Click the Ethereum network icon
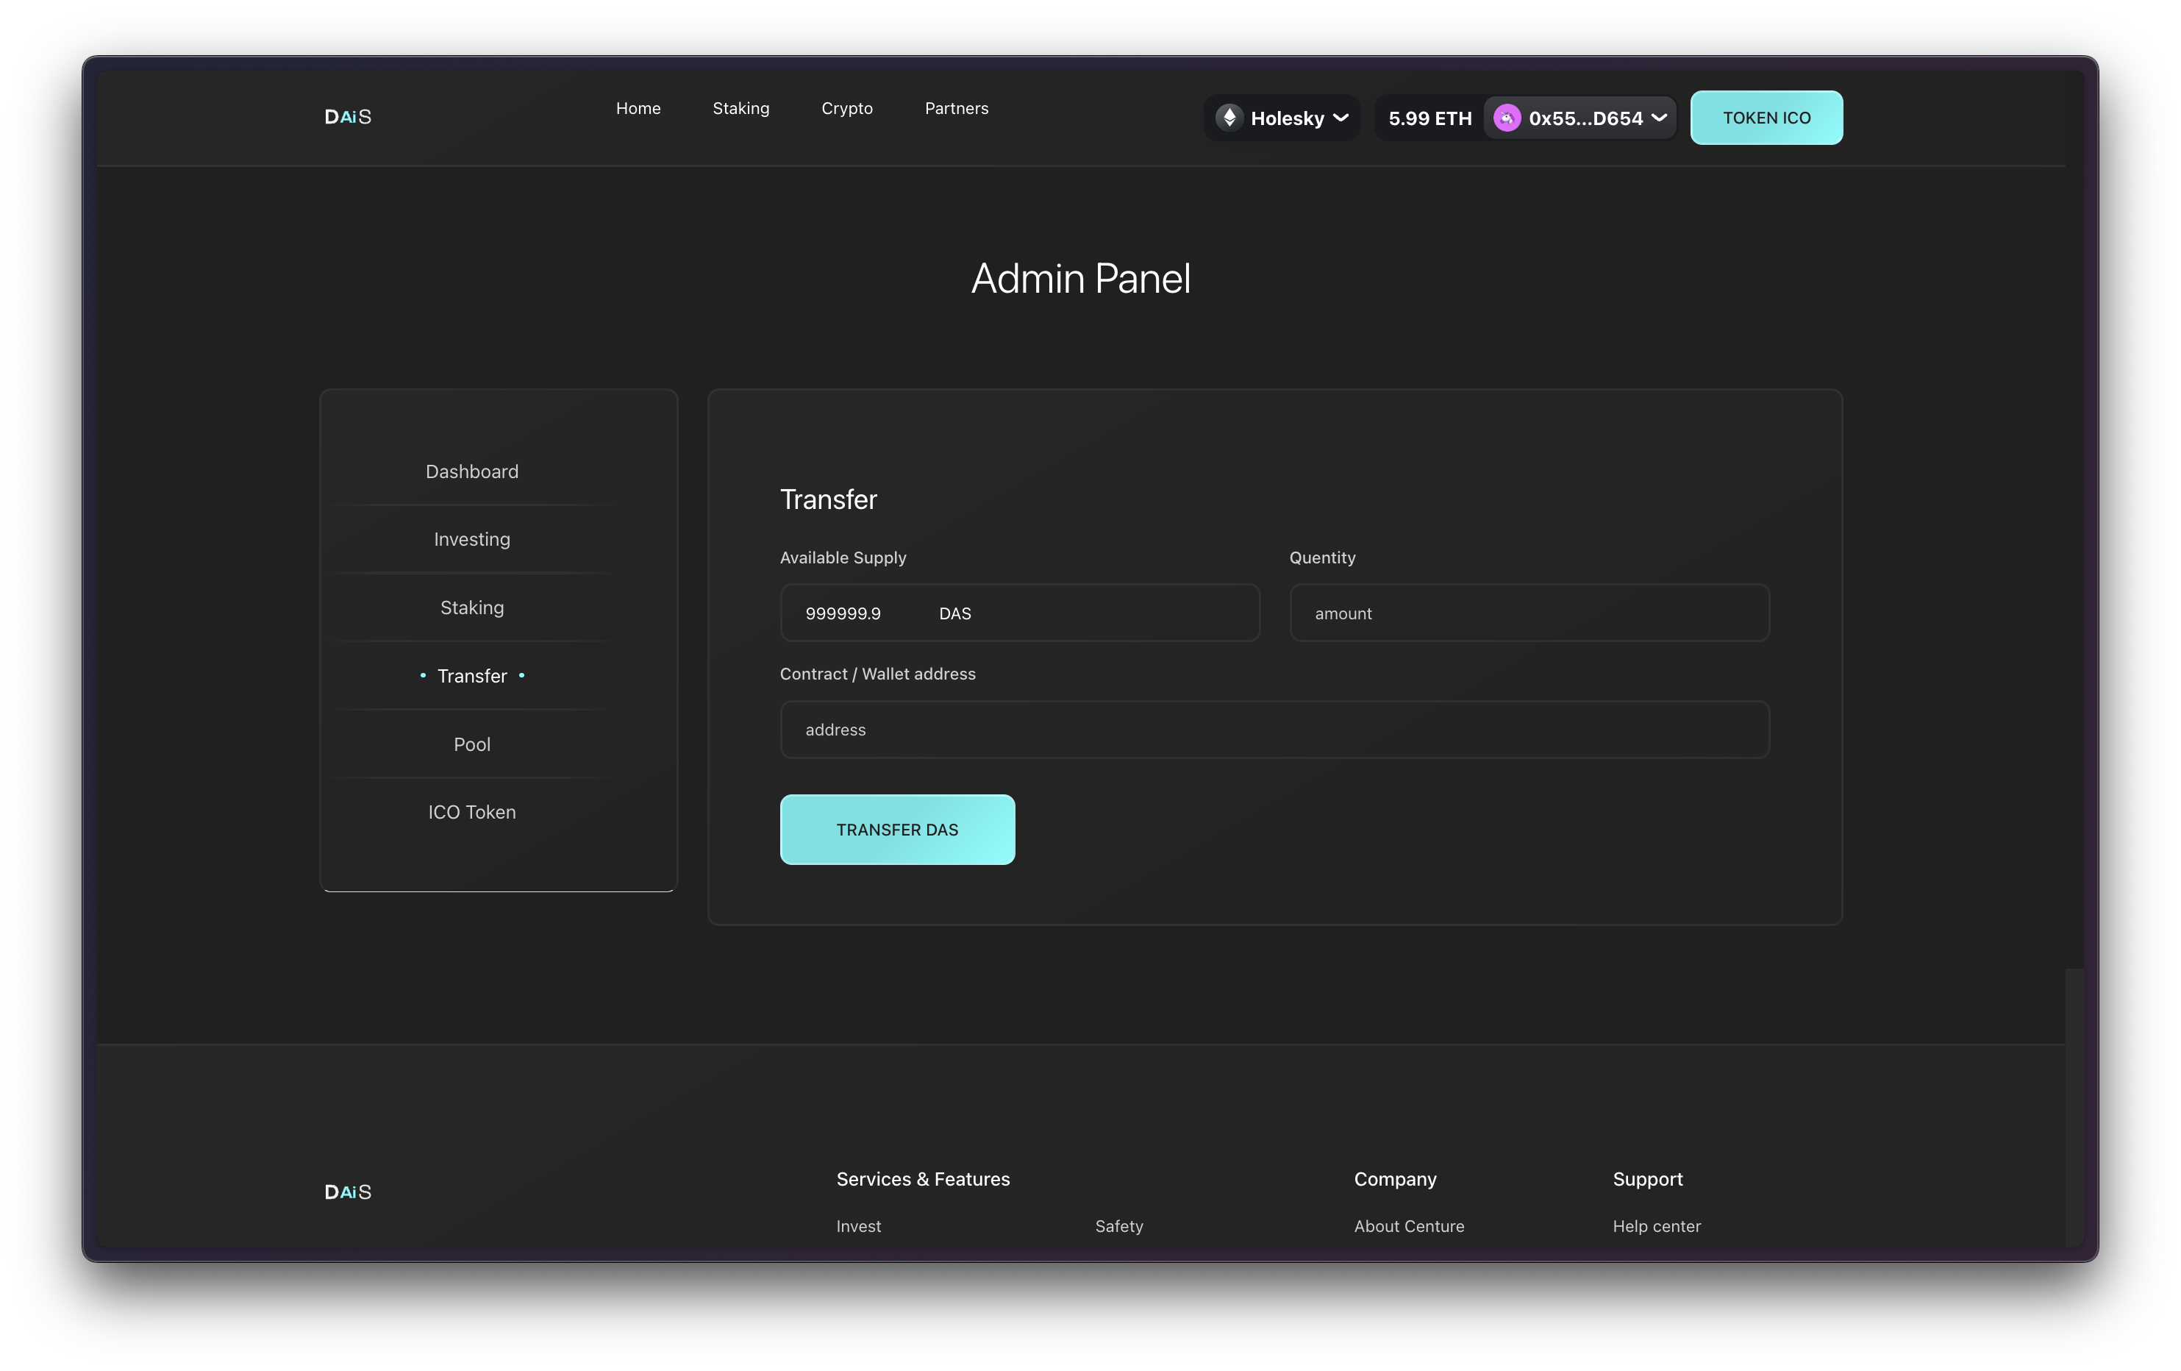The height and width of the screenshot is (1371, 2181). pyautogui.click(x=1229, y=118)
